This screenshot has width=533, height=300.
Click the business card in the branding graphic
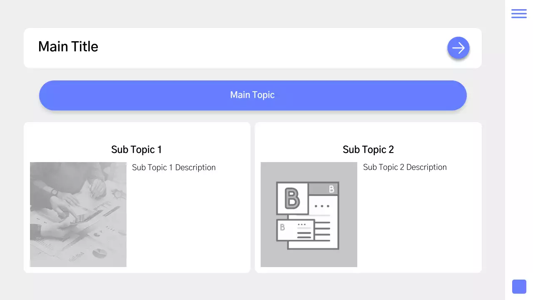click(295, 230)
